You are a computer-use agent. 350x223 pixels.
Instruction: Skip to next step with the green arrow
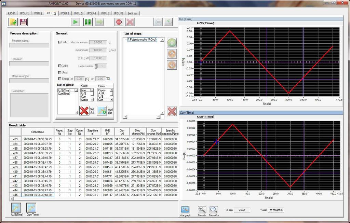(x=99, y=22)
